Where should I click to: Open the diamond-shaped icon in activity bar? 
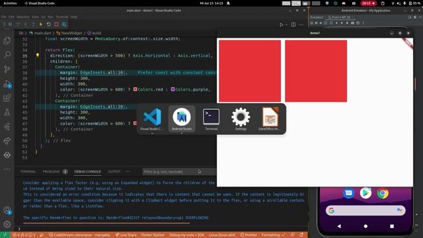pos(7,155)
